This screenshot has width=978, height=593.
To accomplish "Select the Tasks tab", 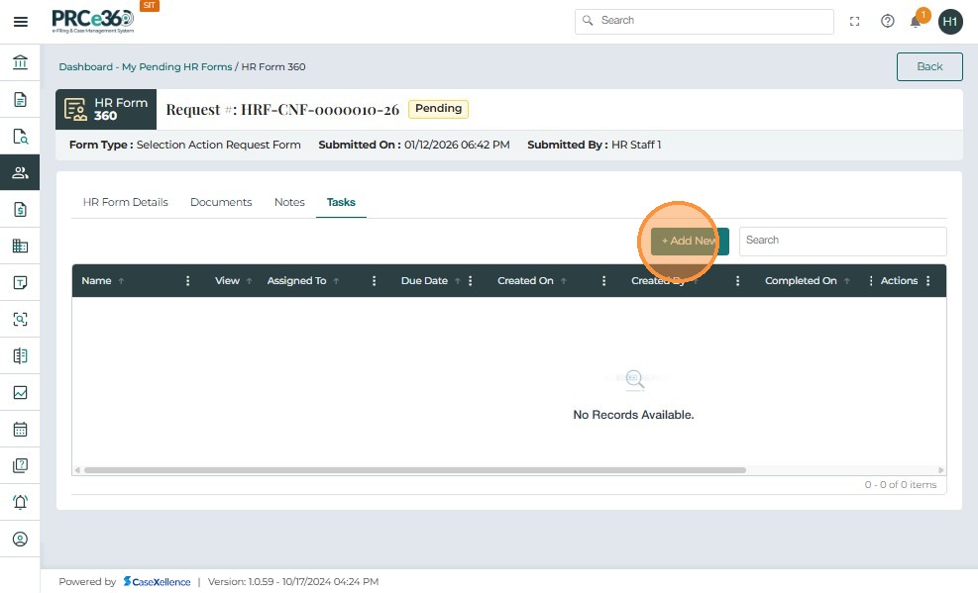I will (x=341, y=202).
